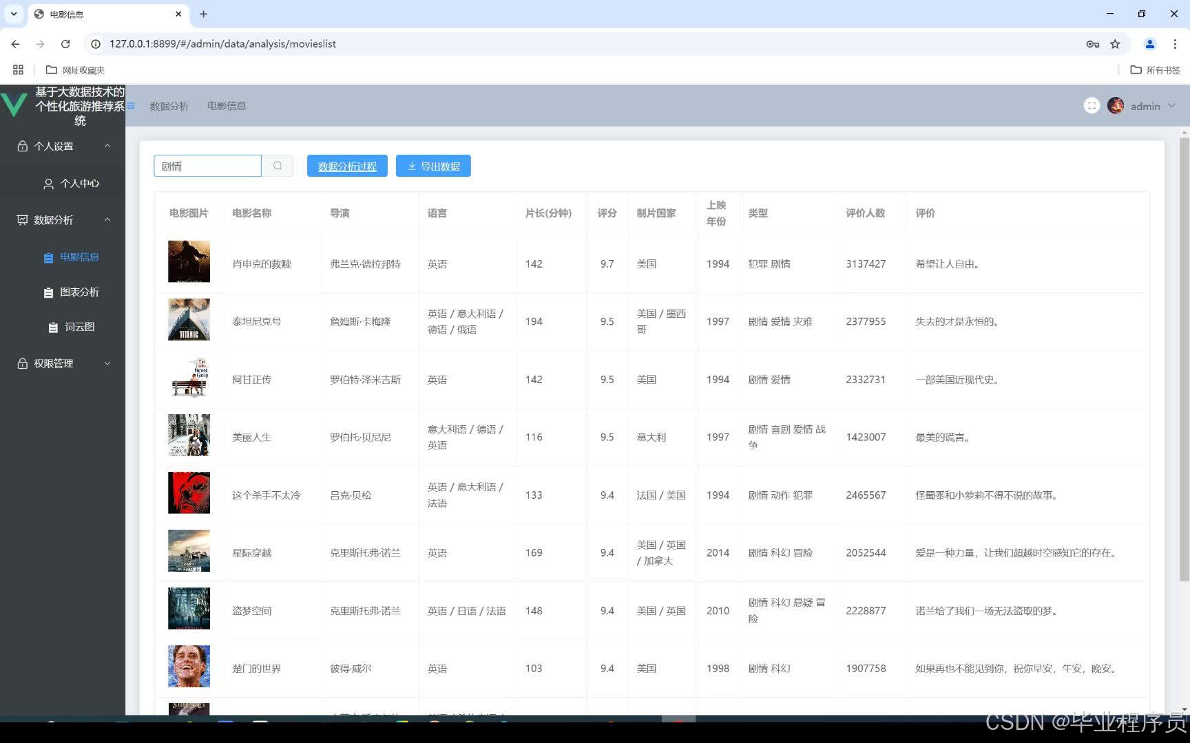Open the apps grid icon on the bookmarks bar

pyautogui.click(x=18, y=69)
